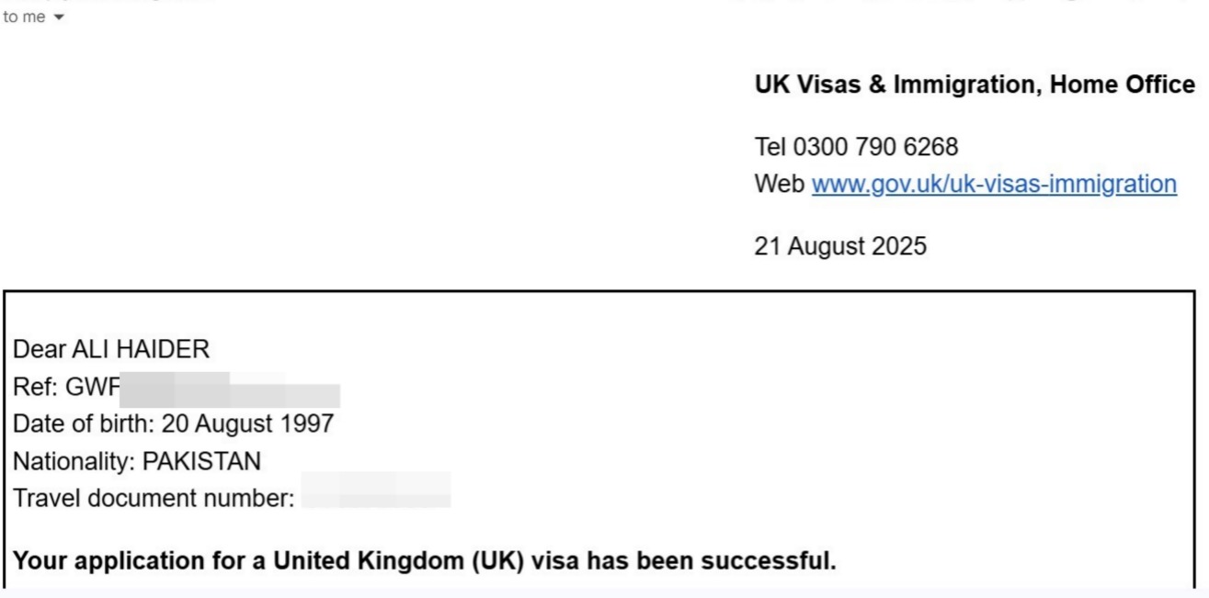Click the blurred travel document number
Image resolution: width=1209 pixels, height=598 pixels.
click(x=376, y=491)
